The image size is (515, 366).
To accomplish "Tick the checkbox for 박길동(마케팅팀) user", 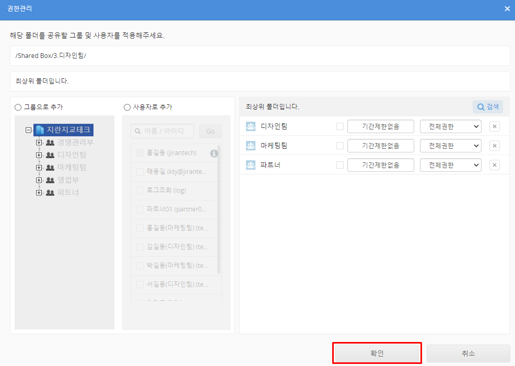I will click(x=140, y=265).
